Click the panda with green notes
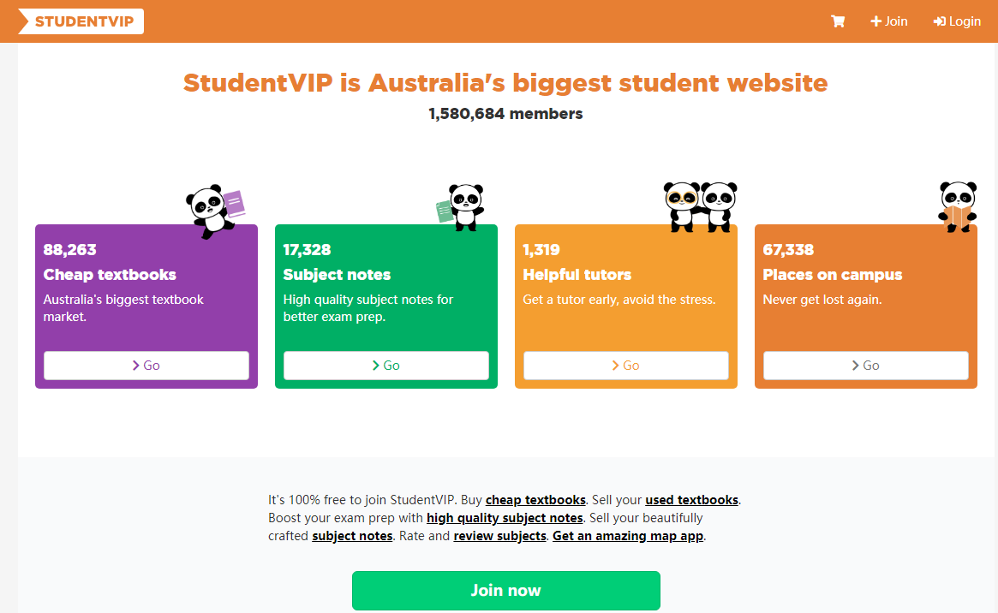Viewport: 998px width, 613px height. 461,207
